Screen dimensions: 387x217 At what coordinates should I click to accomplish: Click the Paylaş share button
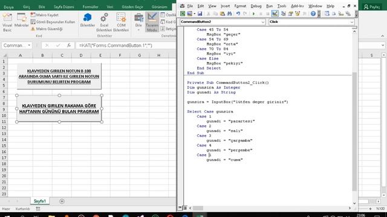pyautogui.click(x=372, y=7)
